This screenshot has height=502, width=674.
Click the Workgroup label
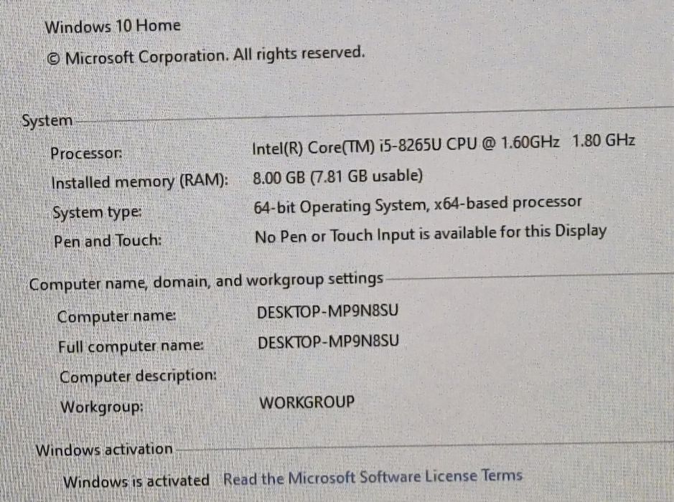click(102, 406)
